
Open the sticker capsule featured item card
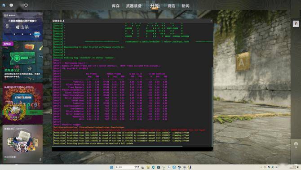coord(22,144)
